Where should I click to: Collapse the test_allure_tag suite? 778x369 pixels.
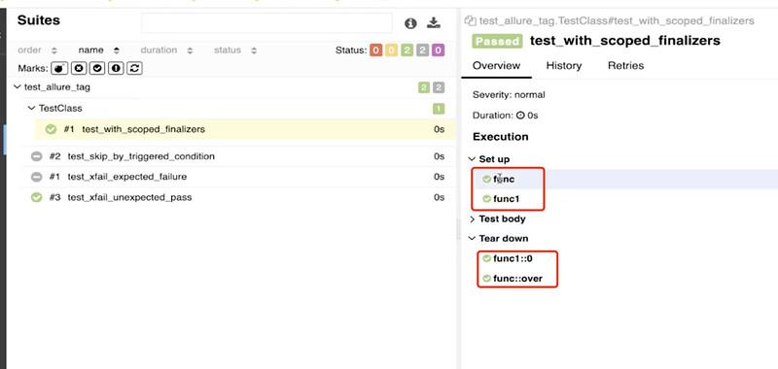click(18, 87)
